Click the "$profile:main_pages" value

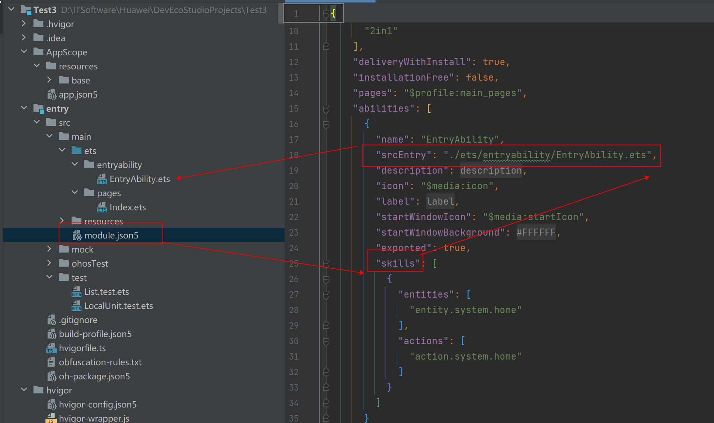tap(463, 93)
